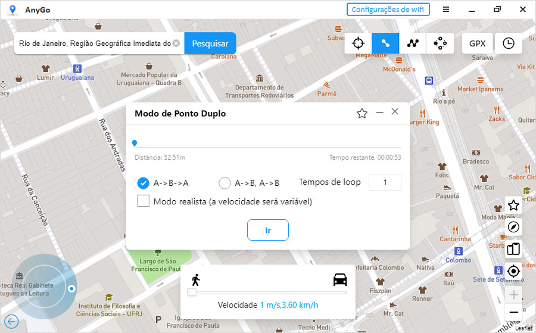The width and height of the screenshot is (536, 333).
Task: Click the Ir button to start
Action: pyautogui.click(x=267, y=230)
